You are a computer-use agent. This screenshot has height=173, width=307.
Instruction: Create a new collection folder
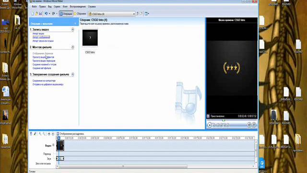coord(141,14)
